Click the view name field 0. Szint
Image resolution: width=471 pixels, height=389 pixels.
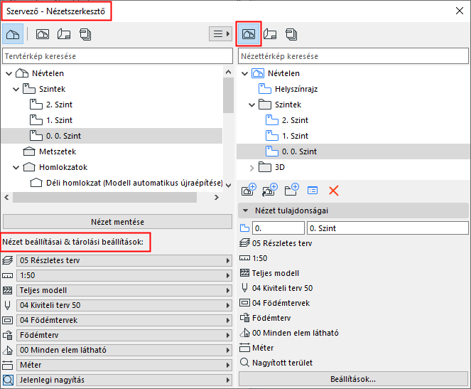point(387,228)
